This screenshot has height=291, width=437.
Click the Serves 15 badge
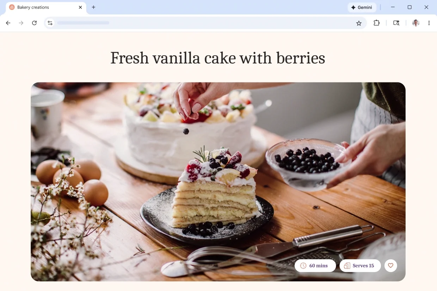click(x=360, y=266)
